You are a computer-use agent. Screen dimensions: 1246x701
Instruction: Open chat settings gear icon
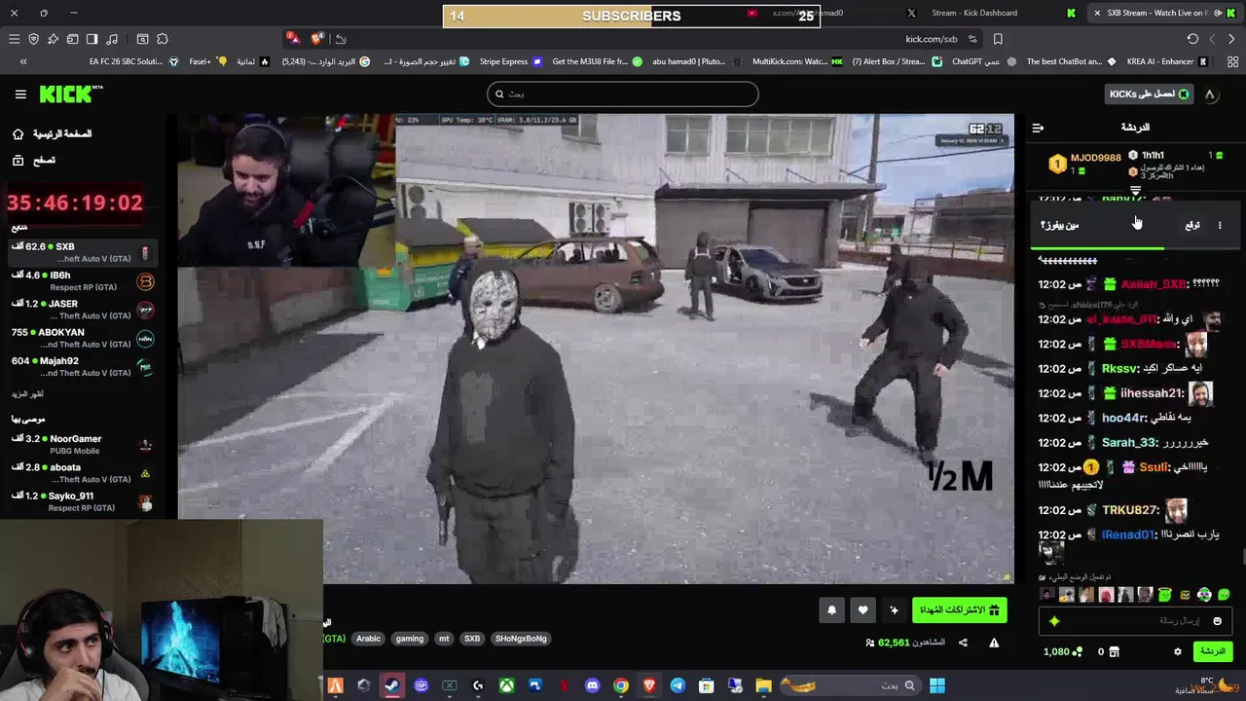1177,651
